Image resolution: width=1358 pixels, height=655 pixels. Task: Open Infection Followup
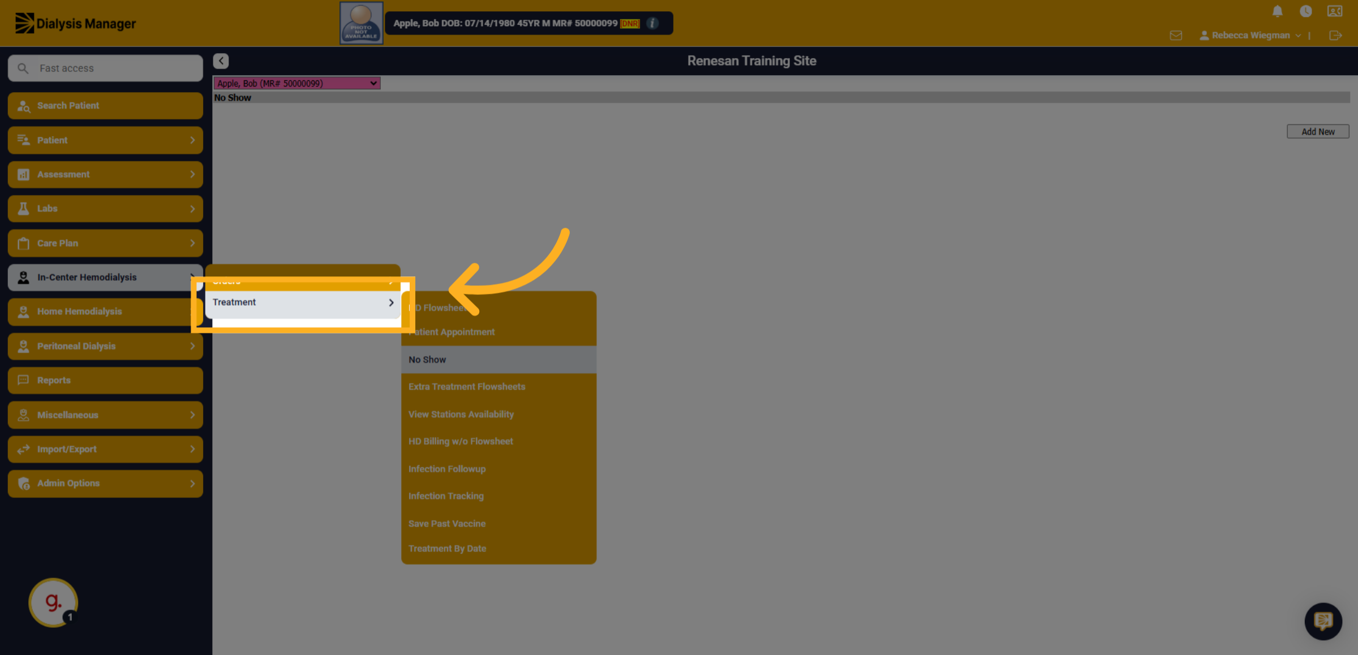point(498,469)
